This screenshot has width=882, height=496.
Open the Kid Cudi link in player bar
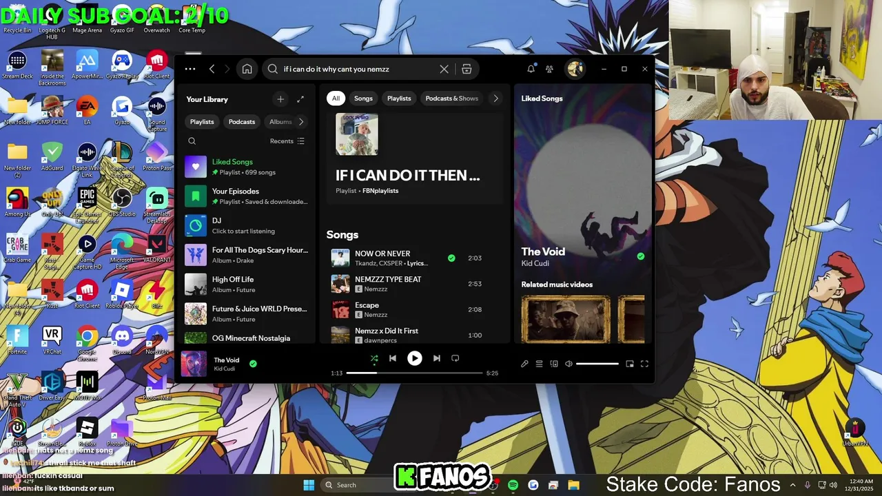click(224, 369)
